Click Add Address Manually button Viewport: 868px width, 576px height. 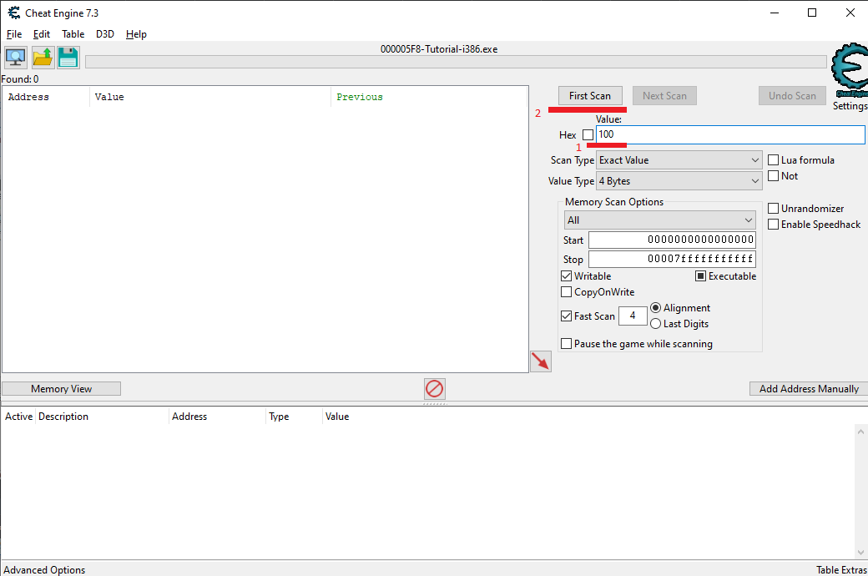809,389
